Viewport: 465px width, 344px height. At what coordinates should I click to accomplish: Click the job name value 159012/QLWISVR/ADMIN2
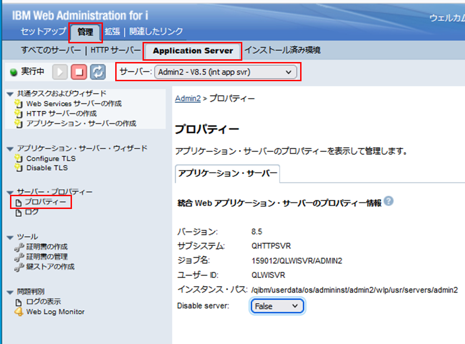coord(296,261)
